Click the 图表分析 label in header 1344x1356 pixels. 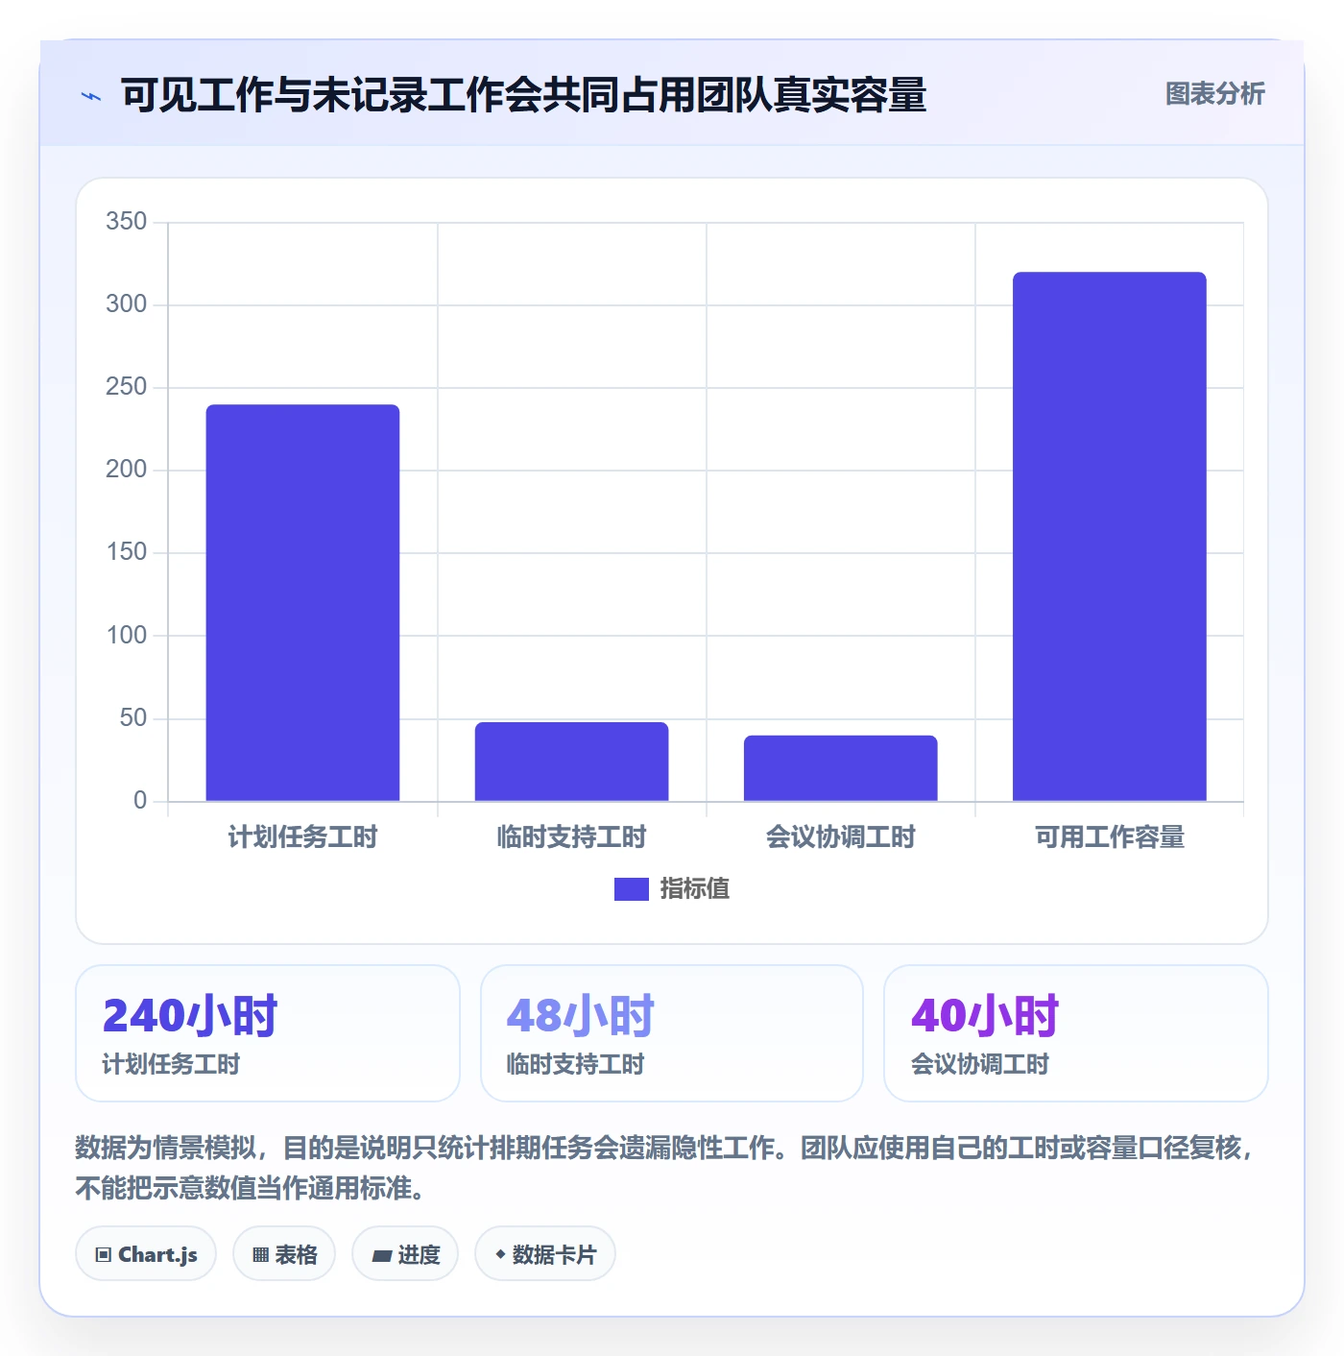[x=1214, y=94]
